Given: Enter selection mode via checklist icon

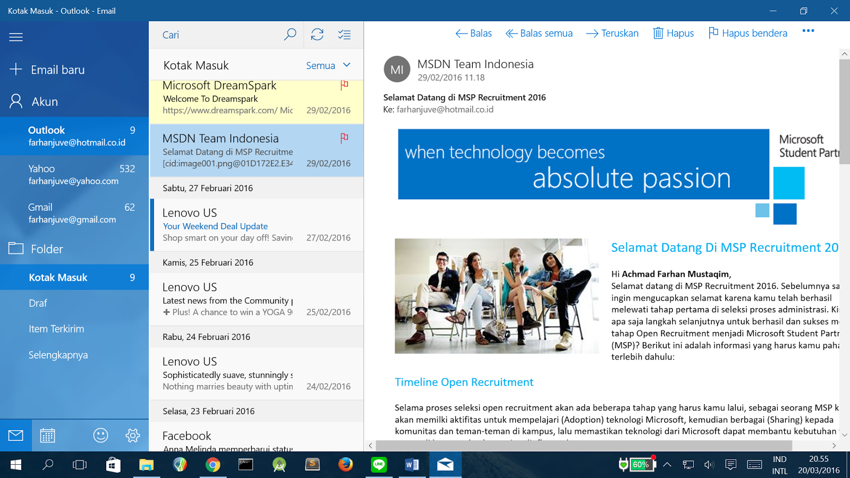Looking at the screenshot, I should [344, 35].
